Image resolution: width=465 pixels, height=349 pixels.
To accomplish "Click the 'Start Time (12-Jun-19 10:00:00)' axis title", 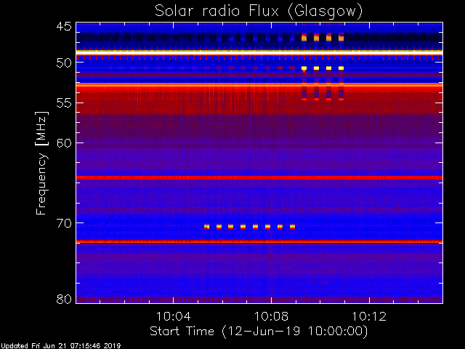I will tap(259, 332).
